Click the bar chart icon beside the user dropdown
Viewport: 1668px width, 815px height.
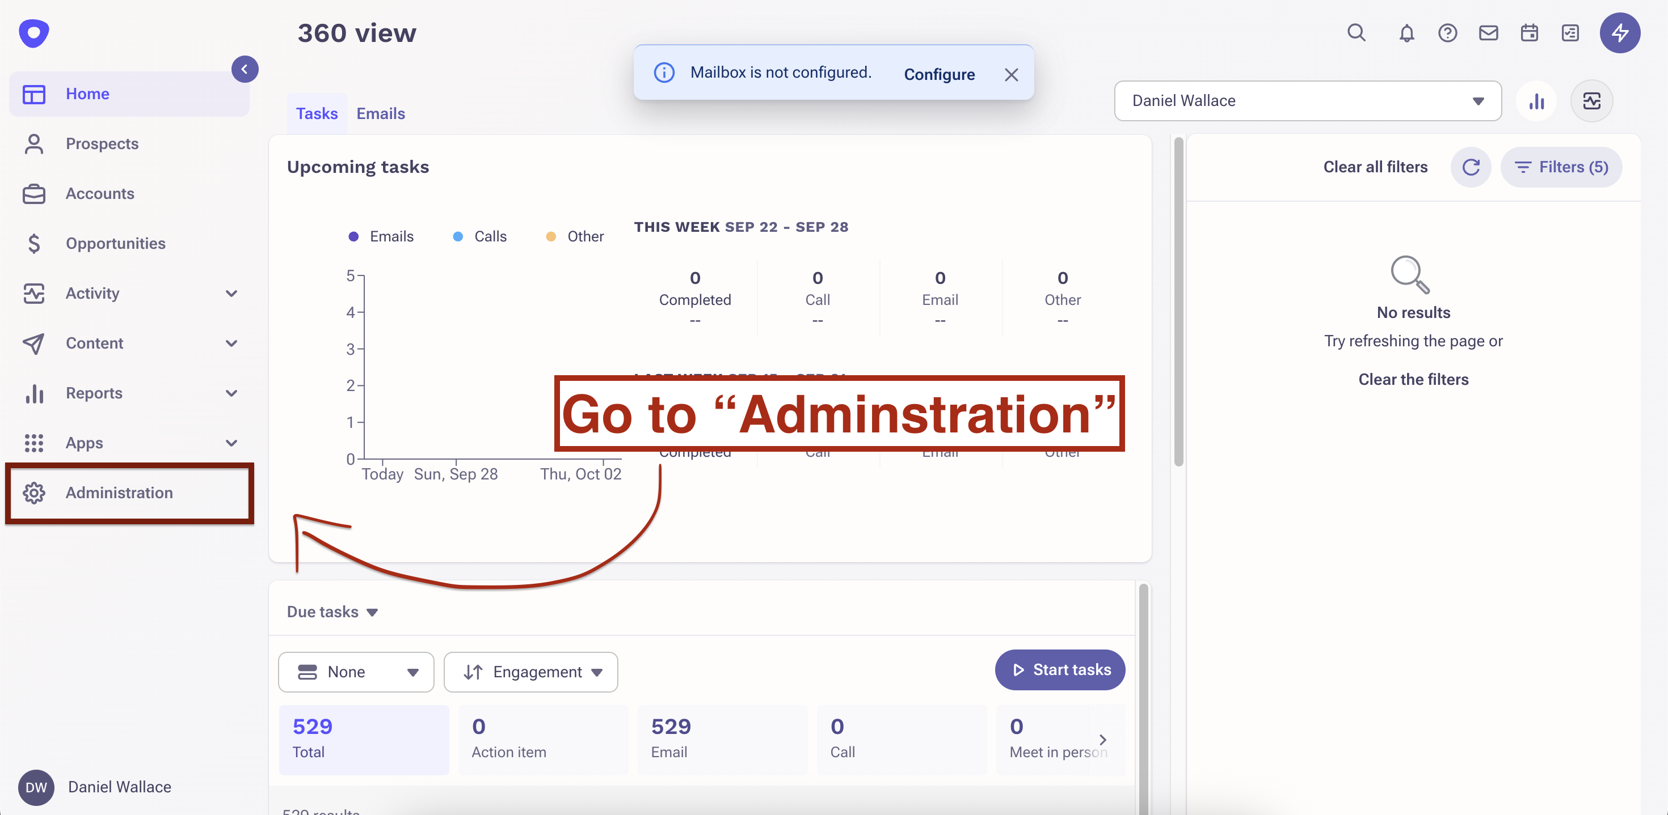coord(1536,101)
